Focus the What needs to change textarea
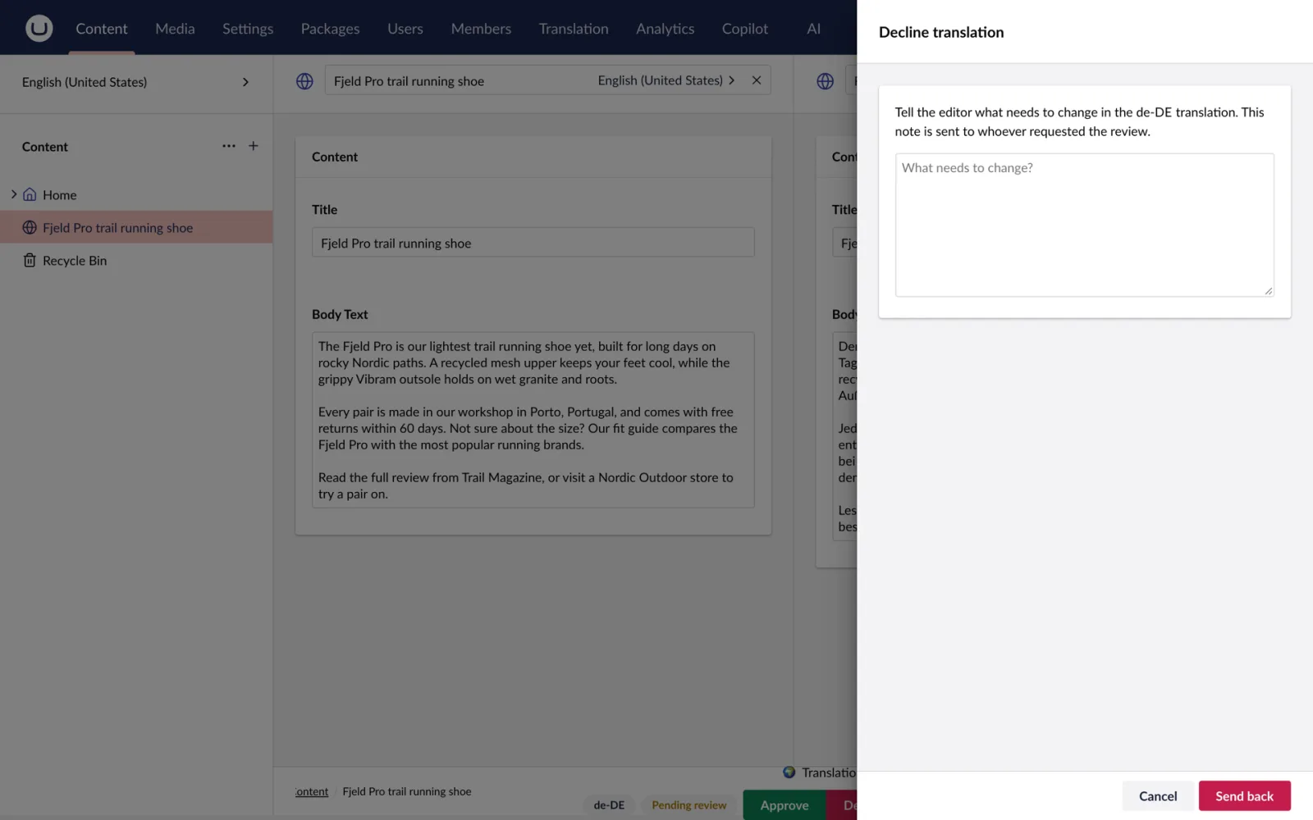The height and width of the screenshot is (820, 1313). 1084,225
